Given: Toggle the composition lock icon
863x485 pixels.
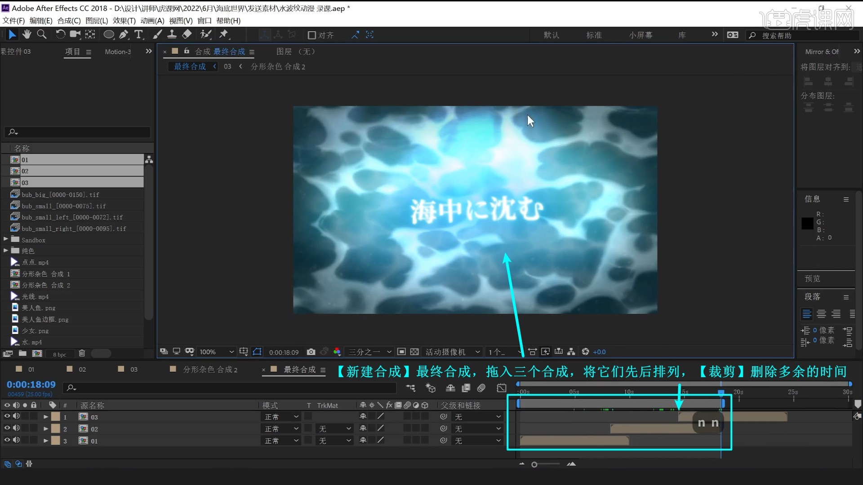Looking at the screenshot, I should [x=187, y=51].
